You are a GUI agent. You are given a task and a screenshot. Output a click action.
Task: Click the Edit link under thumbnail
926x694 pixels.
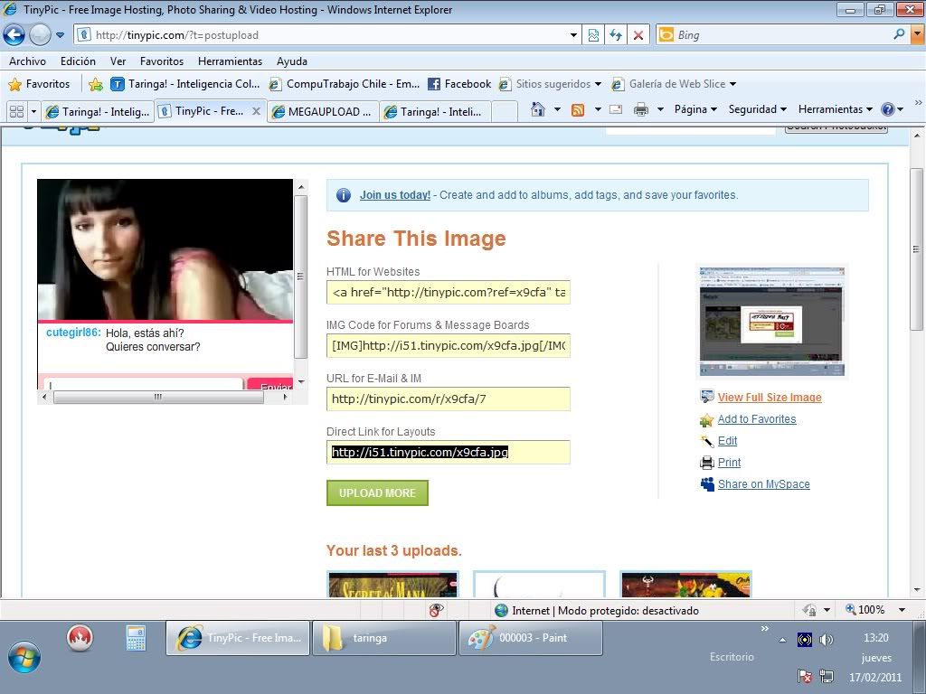(x=727, y=441)
